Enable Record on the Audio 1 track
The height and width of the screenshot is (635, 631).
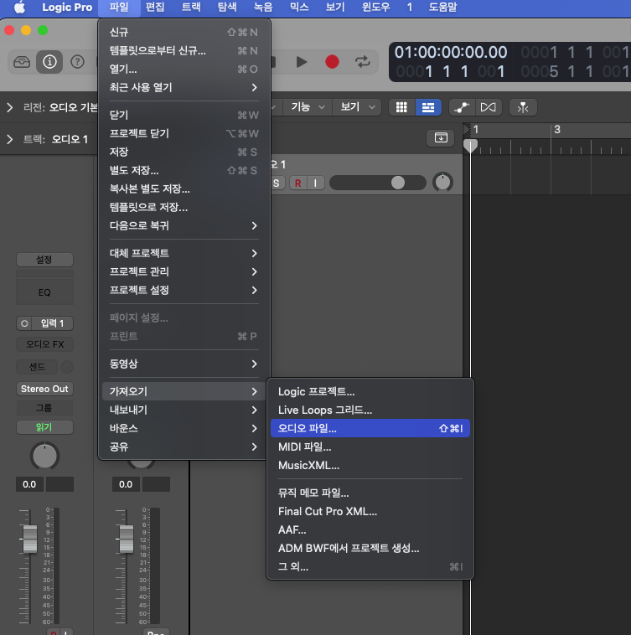(297, 183)
